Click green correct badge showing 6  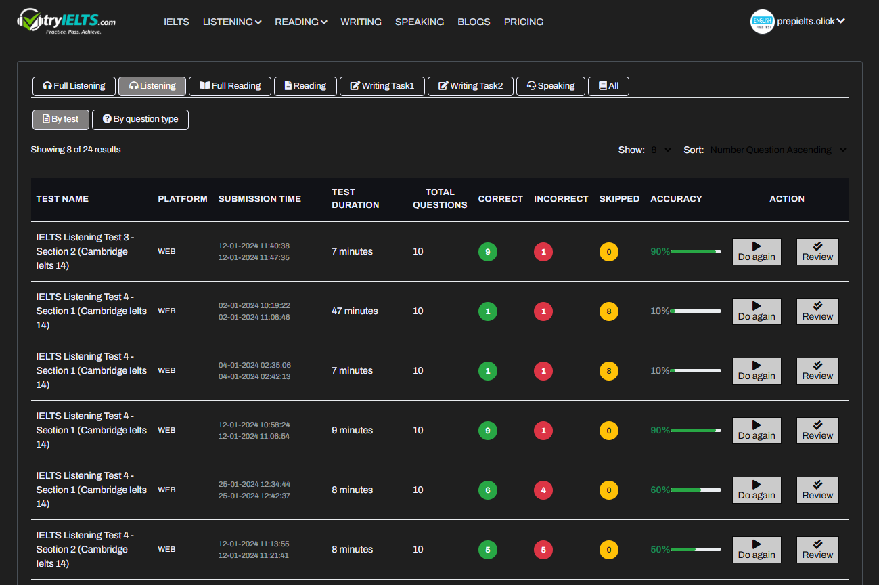(487, 490)
